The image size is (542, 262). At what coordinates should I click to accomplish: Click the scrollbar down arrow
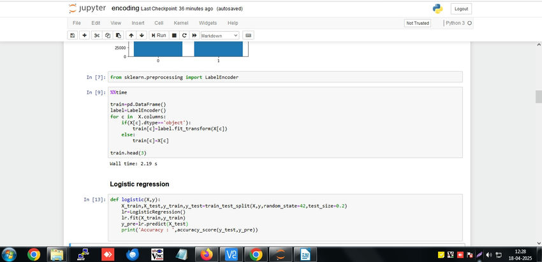(x=539, y=243)
